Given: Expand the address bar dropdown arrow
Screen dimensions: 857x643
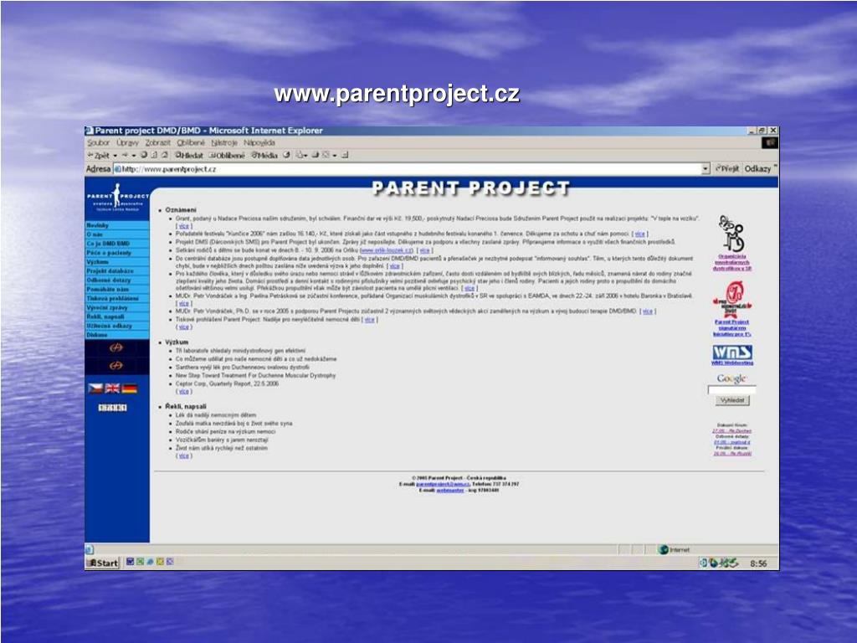Looking at the screenshot, I should pyautogui.click(x=706, y=169).
